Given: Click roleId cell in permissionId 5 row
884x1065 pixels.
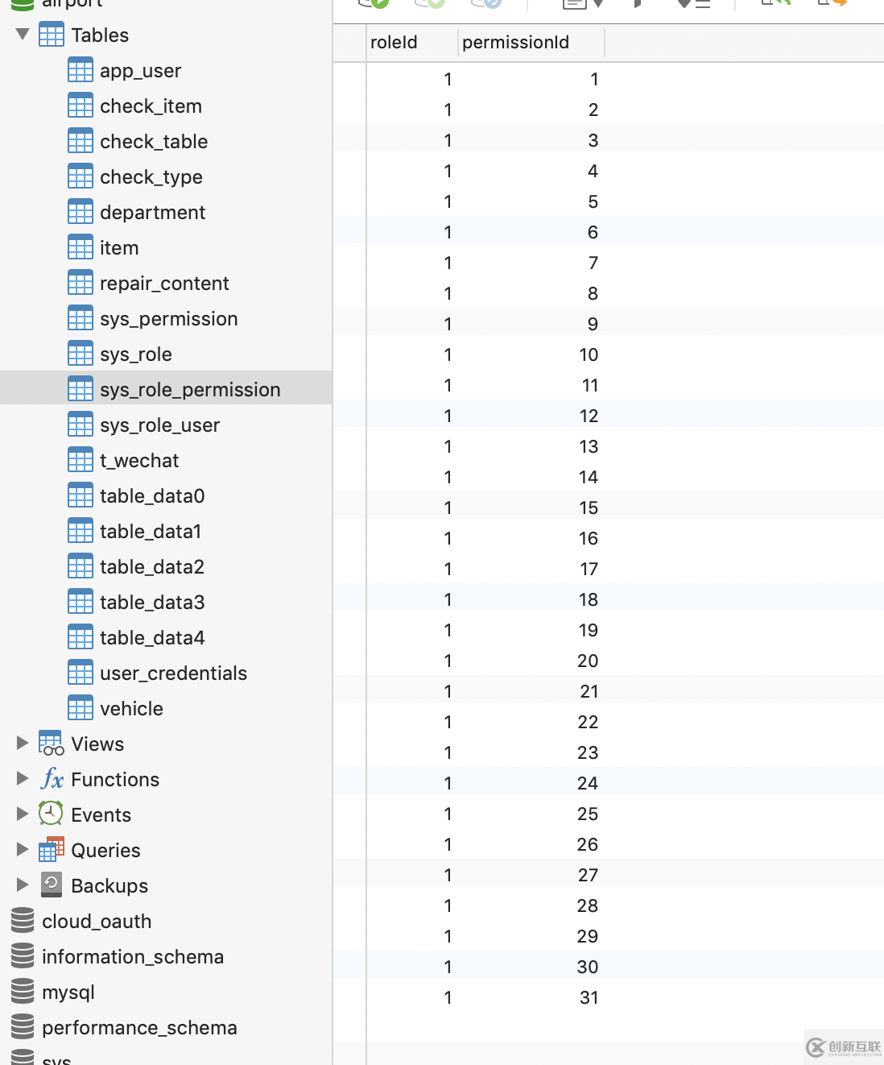Looking at the screenshot, I should 412,201.
